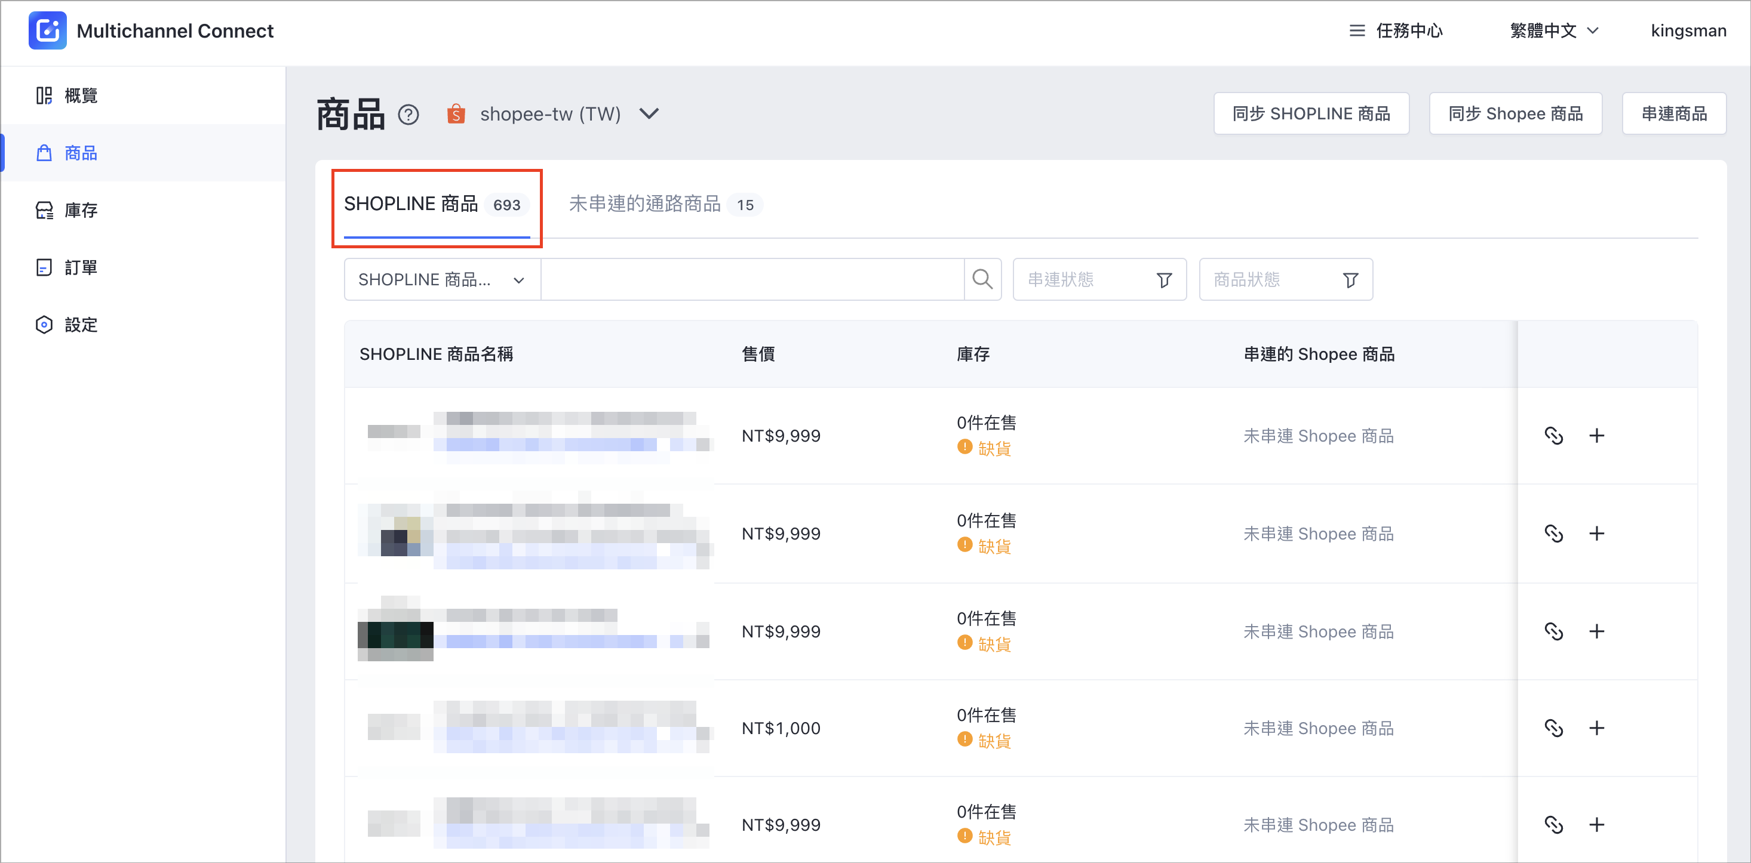
Task: Go to 概覽 overview in sidebar
Action: pos(143,95)
